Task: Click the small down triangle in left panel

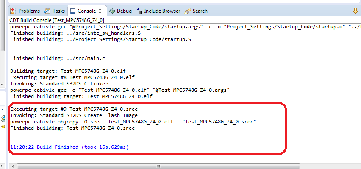Action: [3, 109]
